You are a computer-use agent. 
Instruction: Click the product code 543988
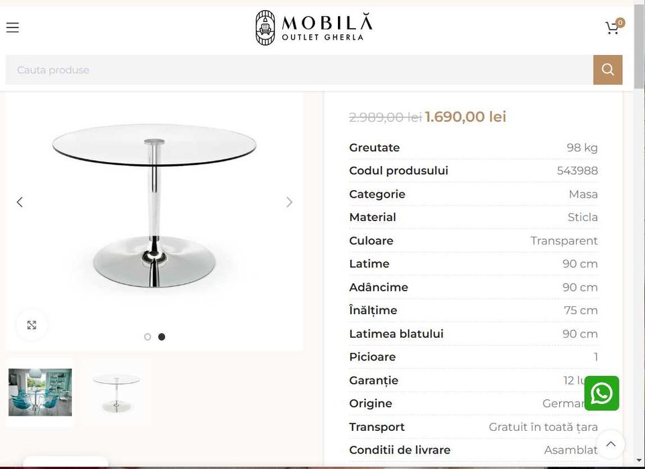click(577, 171)
